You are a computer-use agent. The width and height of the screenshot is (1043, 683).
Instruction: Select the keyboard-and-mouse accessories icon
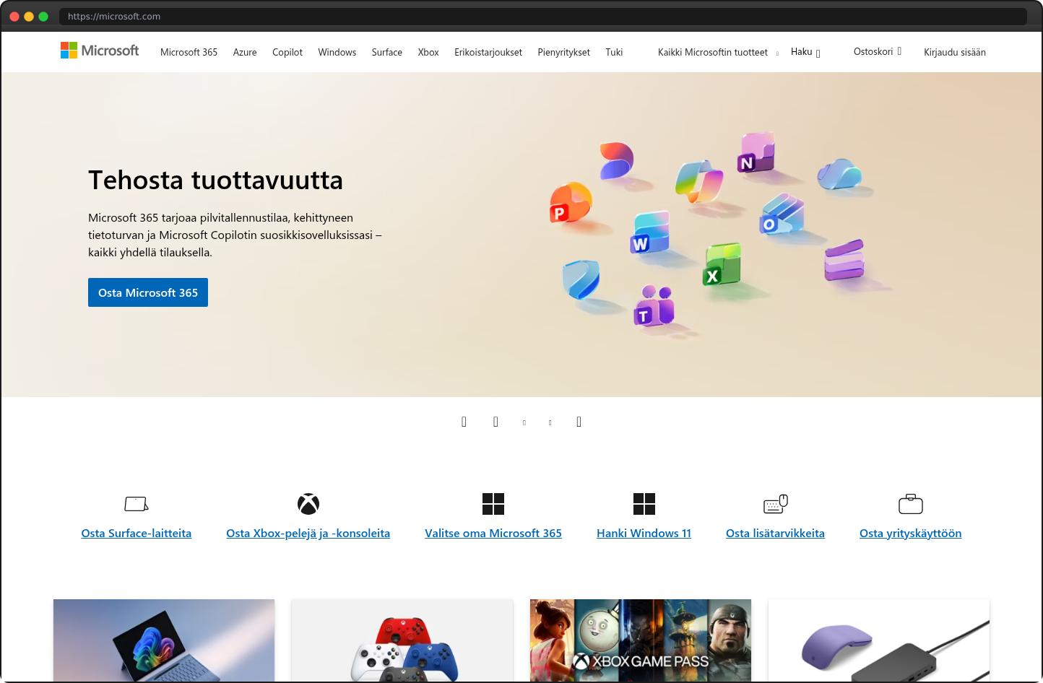(x=775, y=503)
